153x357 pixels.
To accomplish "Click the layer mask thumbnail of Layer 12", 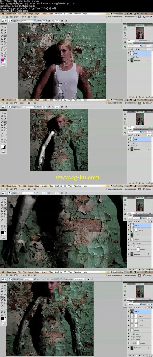I will coord(137,230).
